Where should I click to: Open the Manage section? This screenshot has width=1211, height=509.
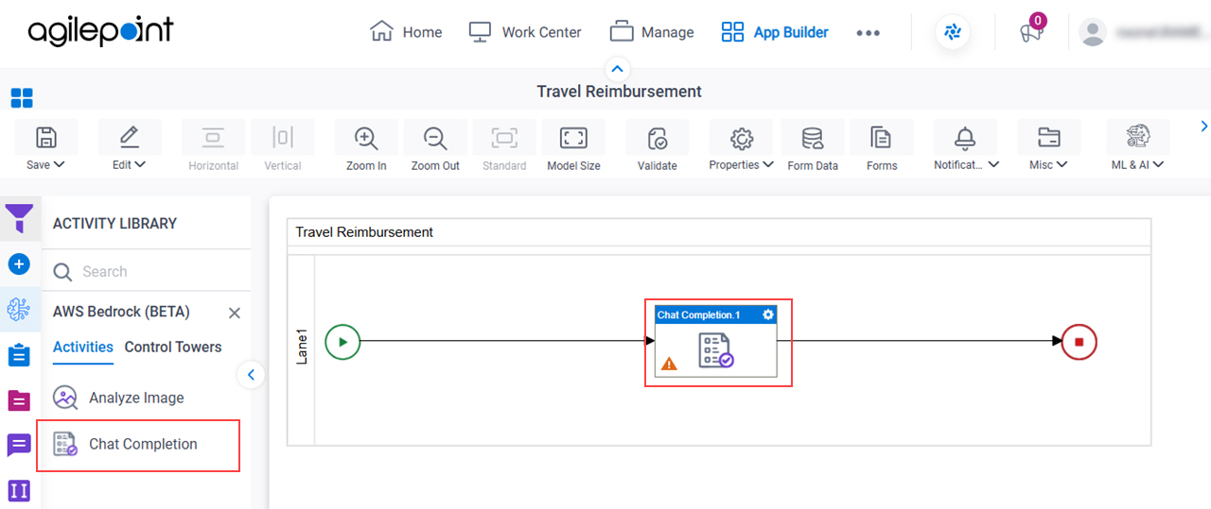[x=652, y=32]
